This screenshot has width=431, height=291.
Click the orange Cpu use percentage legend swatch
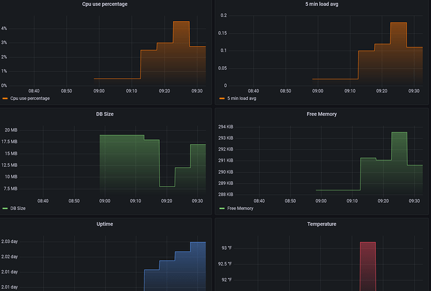(5, 99)
